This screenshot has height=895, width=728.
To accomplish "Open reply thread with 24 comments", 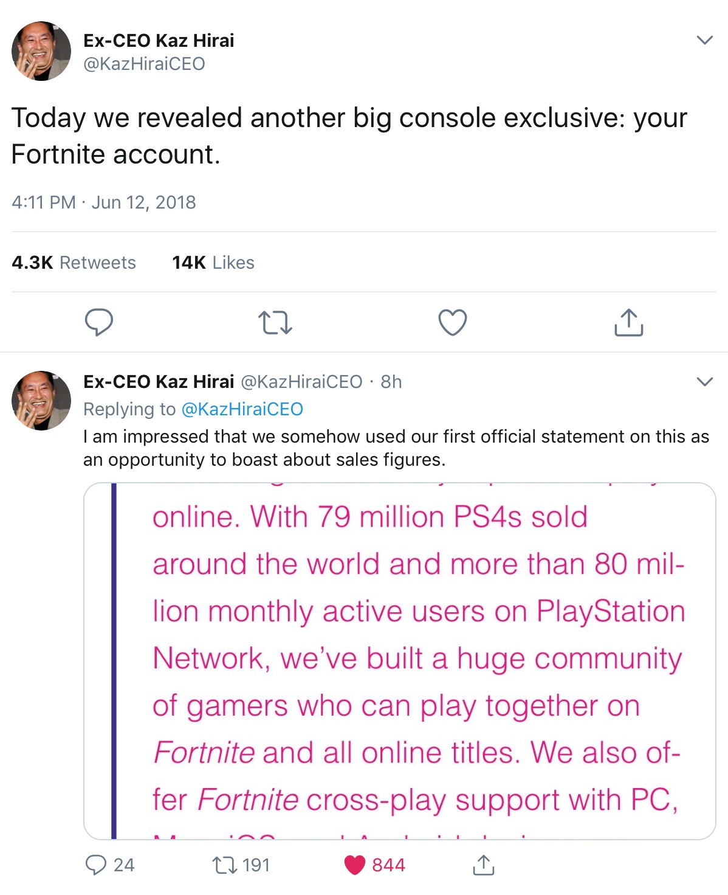I will coord(96,865).
